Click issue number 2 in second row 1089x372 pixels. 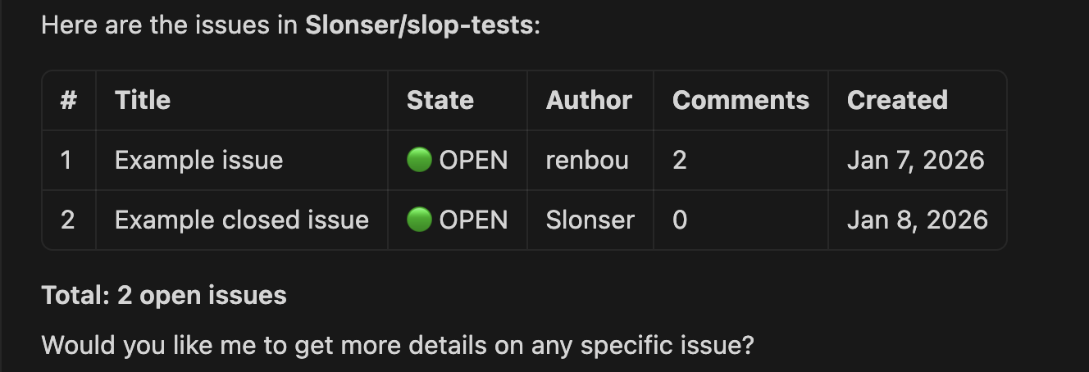[68, 220]
